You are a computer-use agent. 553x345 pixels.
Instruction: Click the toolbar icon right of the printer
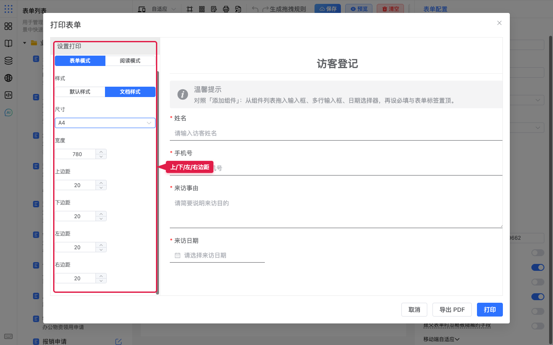(x=238, y=9)
